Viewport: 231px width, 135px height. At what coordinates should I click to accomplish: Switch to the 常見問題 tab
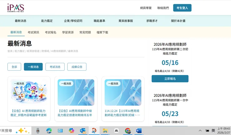pyautogui.click(x=85, y=32)
